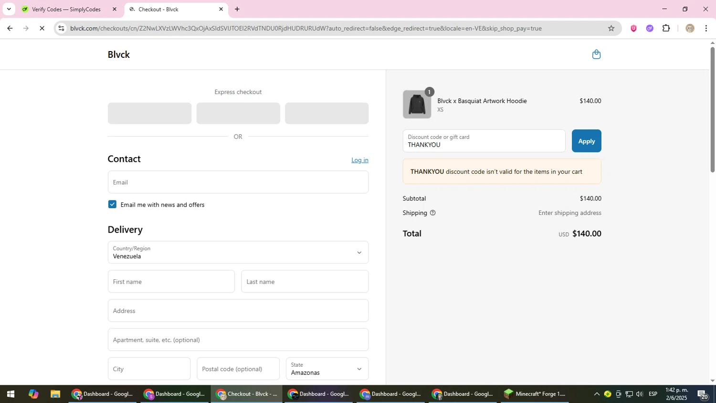Screen dimensions: 716x403
Task: Click the invalid THANKYOU discount code message
Action: pos(502,171)
